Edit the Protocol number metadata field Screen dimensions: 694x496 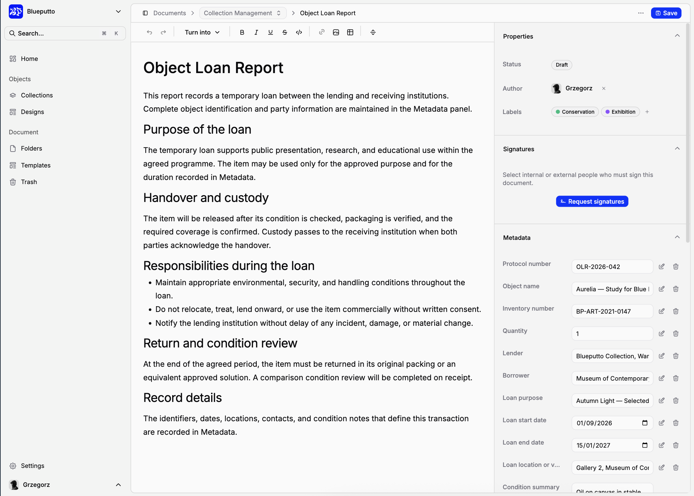[662, 267]
